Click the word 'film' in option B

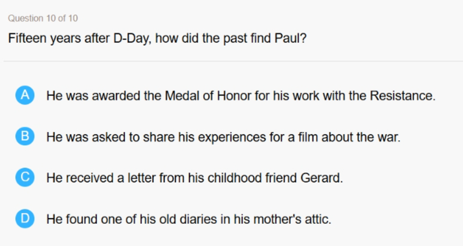(x=308, y=137)
